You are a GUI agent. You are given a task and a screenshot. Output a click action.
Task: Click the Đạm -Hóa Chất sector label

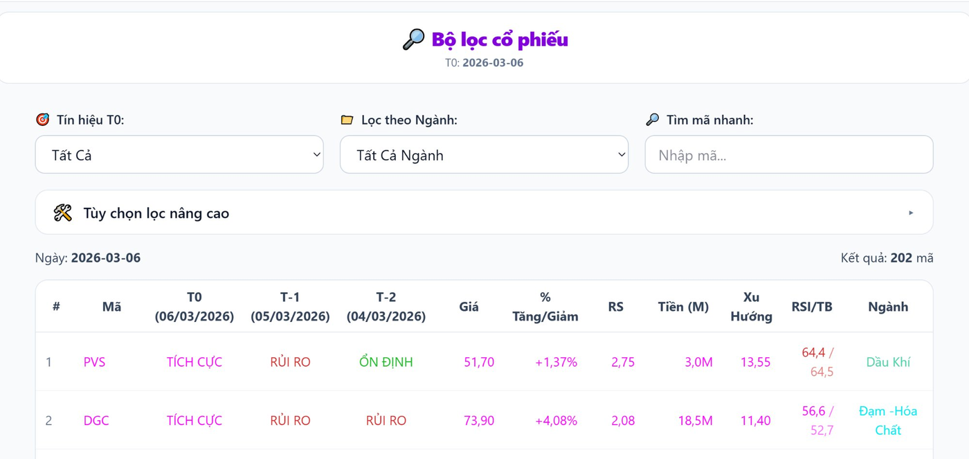point(888,420)
